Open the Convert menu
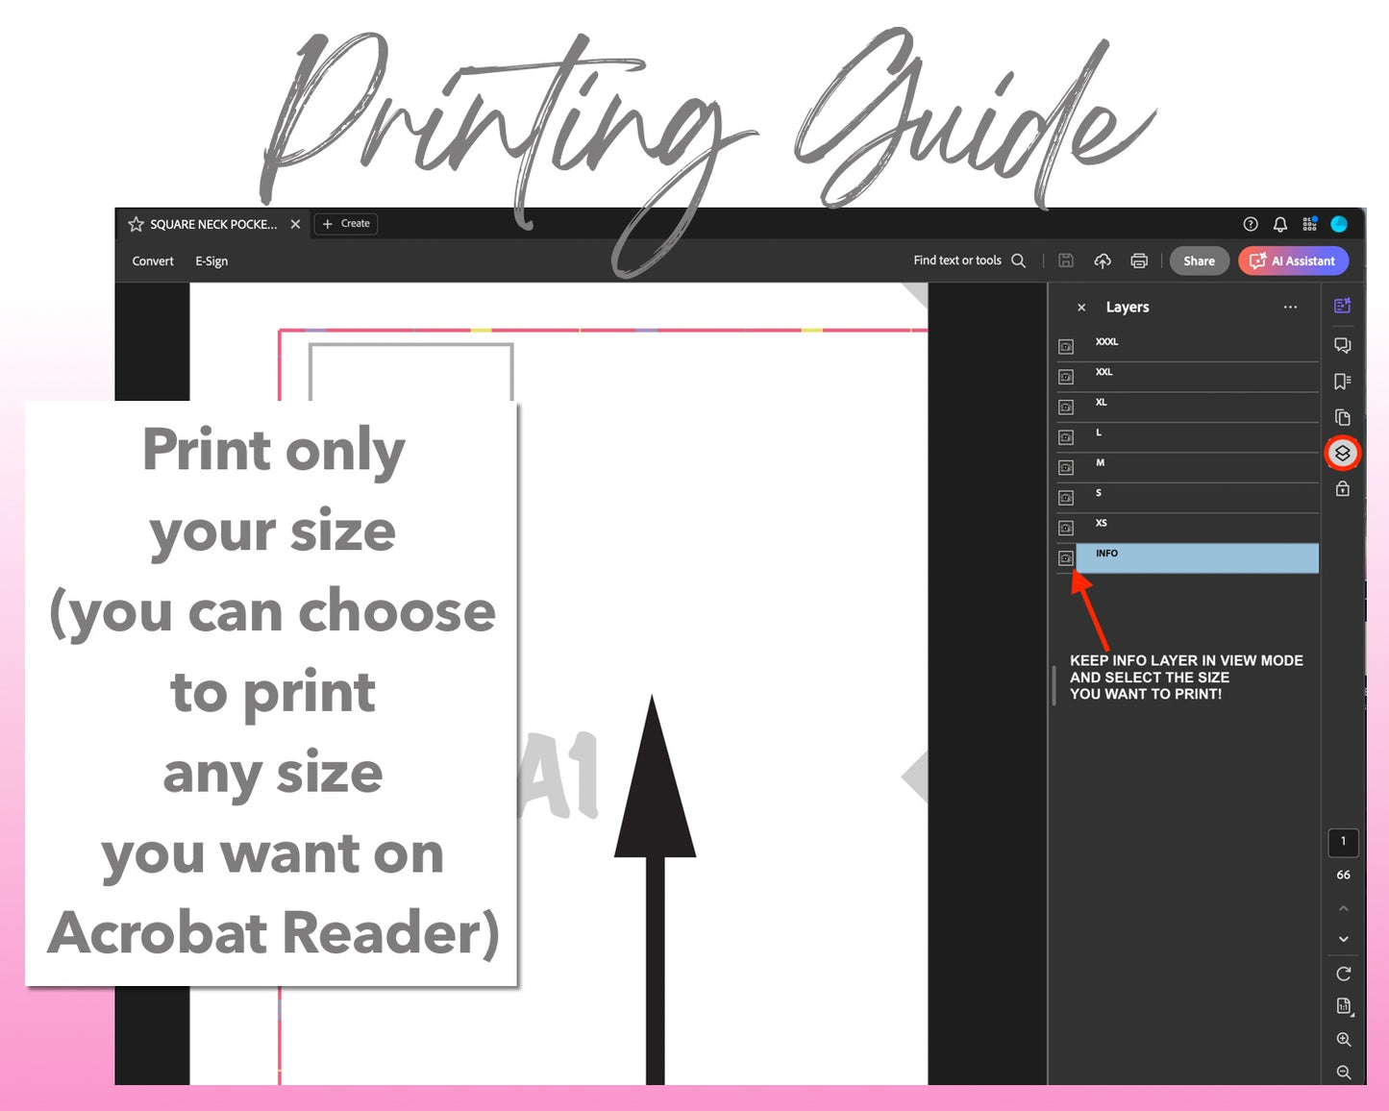Image resolution: width=1389 pixels, height=1111 pixels. [x=153, y=261]
